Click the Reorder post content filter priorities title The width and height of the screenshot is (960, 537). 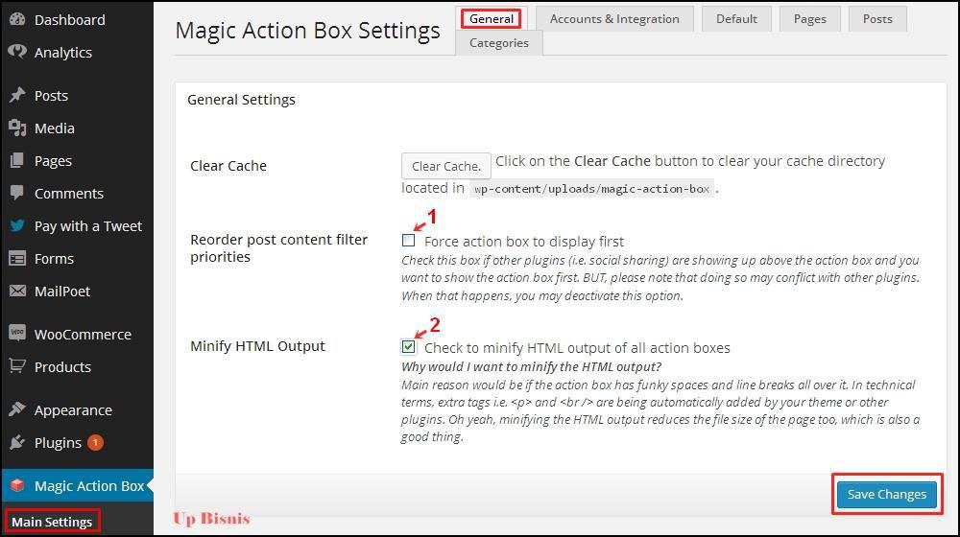[x=278, y=247]
